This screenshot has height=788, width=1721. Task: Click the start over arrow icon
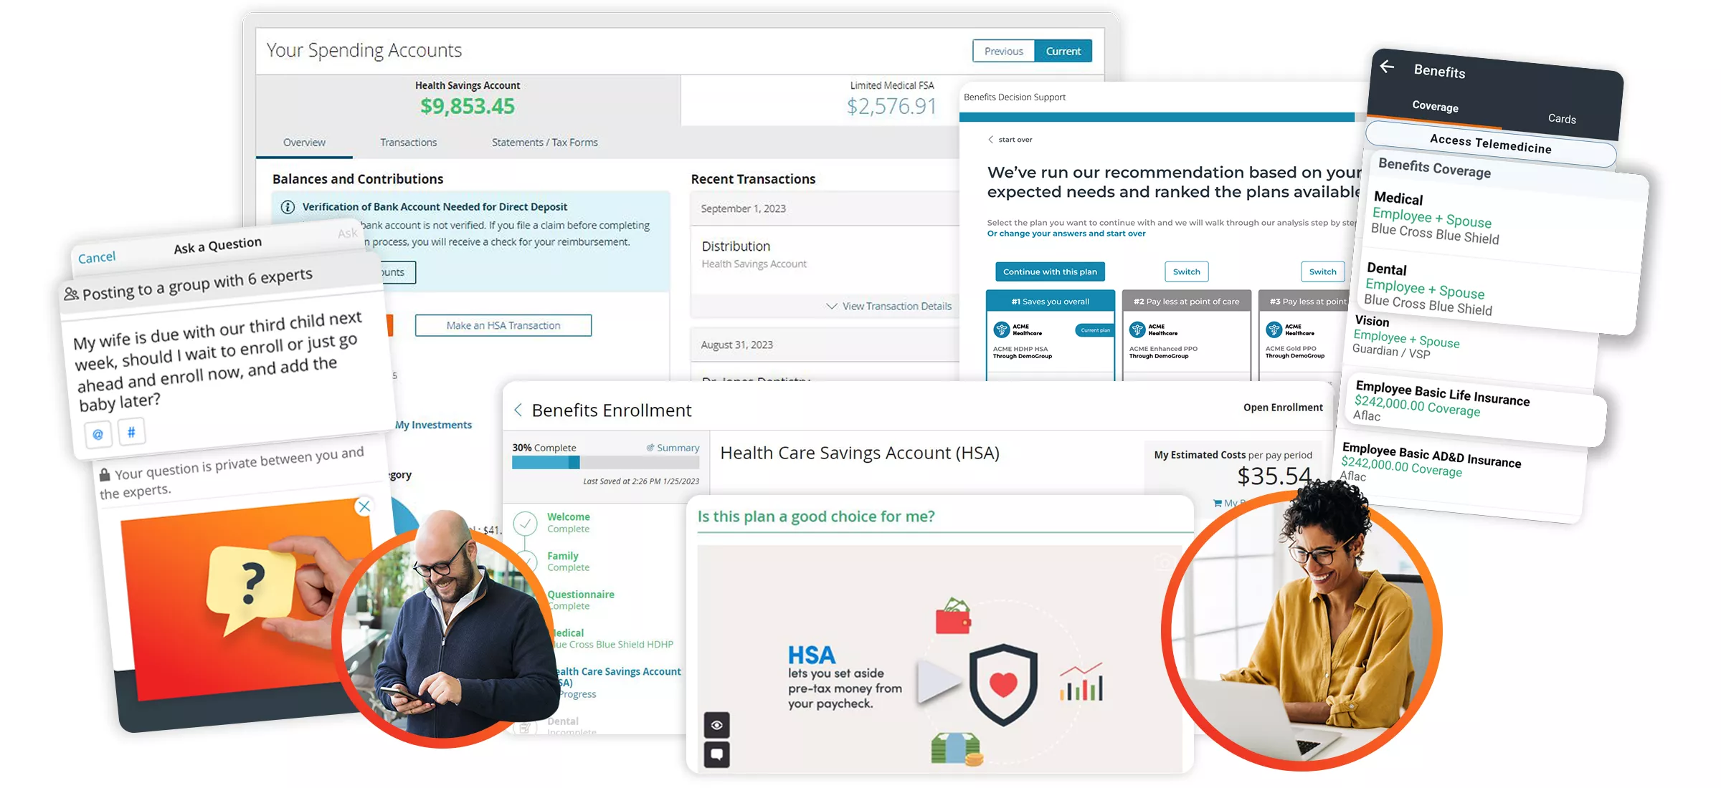(991, 139)
